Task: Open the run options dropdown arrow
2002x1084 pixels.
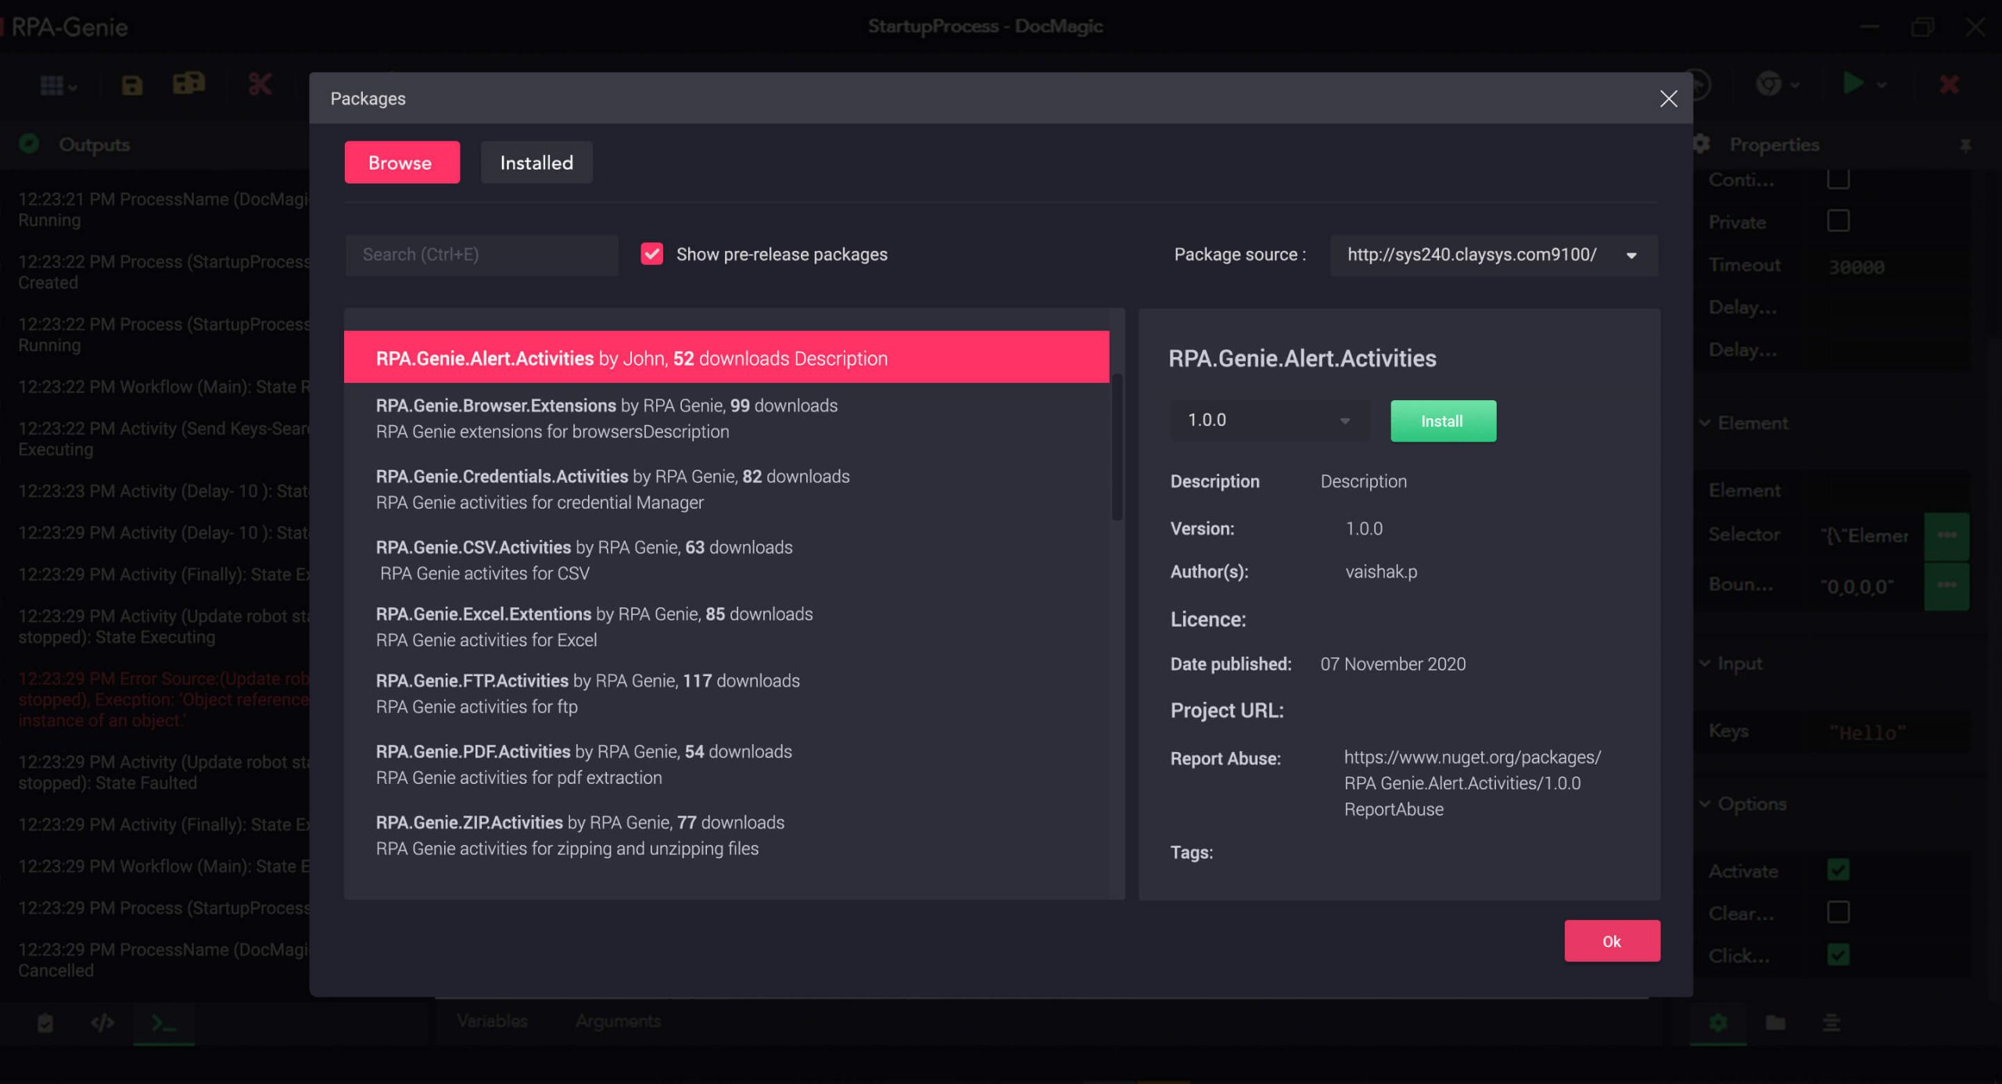Action: click(1882, 84)
